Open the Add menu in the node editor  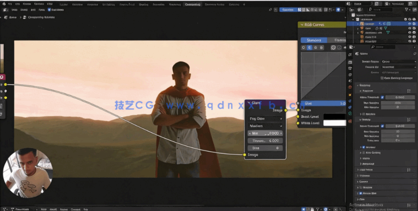pos(33,10)
